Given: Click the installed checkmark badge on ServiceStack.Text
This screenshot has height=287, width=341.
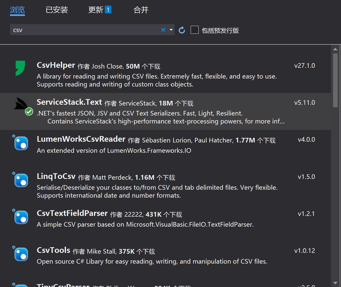Looking at the screenshot, I should click(x=29, y=112).
